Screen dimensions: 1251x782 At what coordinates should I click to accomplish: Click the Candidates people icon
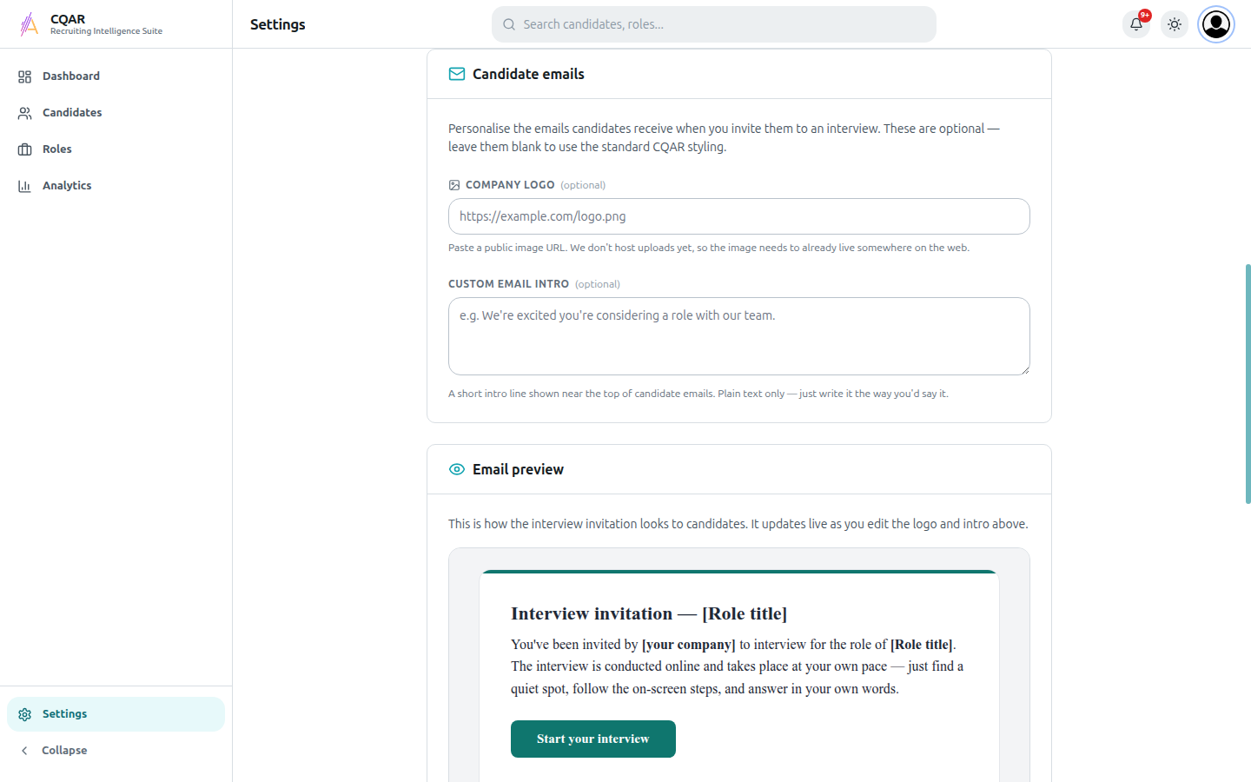point(24,113)
